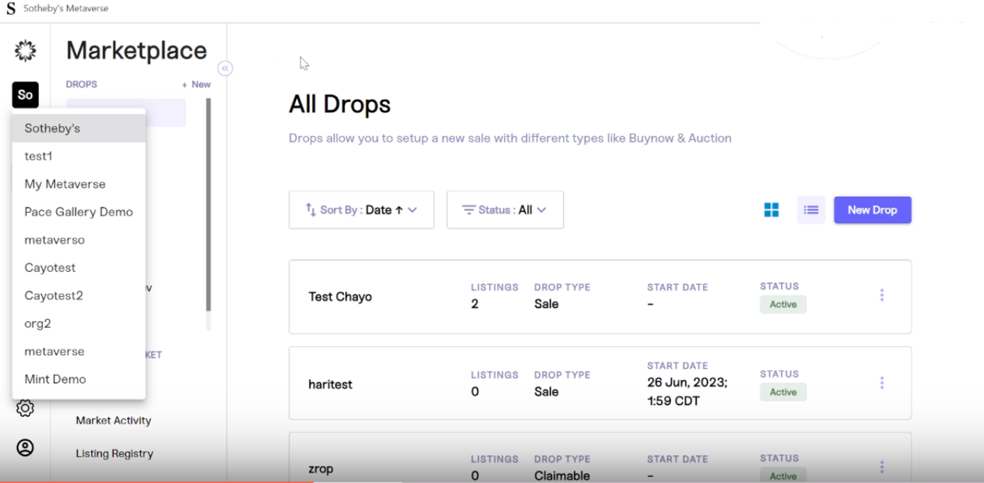Screen dimensions: 984x483
Task: Click Active status badge of Test Chayo
Action: 783,304
